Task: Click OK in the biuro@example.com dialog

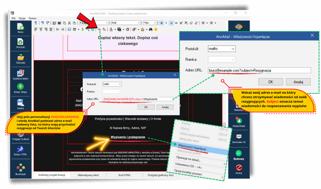Action: 271,82
